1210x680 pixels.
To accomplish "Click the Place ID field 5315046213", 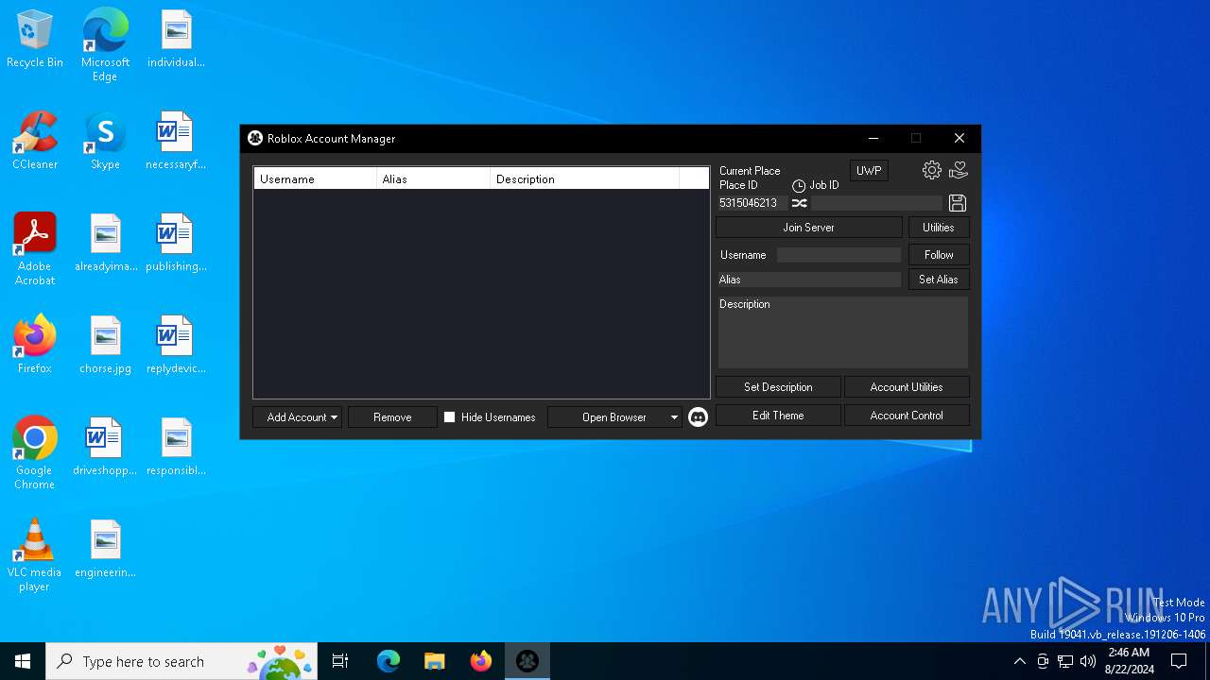I will click(752, 203).
